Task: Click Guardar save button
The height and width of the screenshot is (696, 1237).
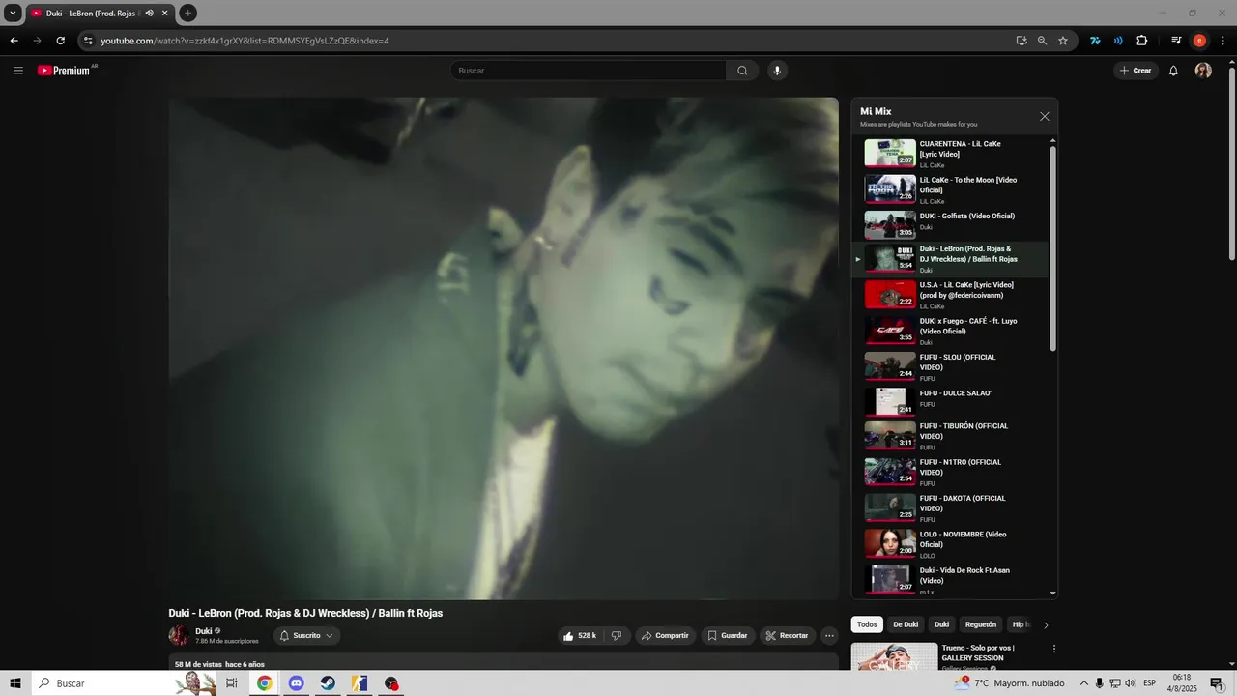Action: click(x=727, y=635)
